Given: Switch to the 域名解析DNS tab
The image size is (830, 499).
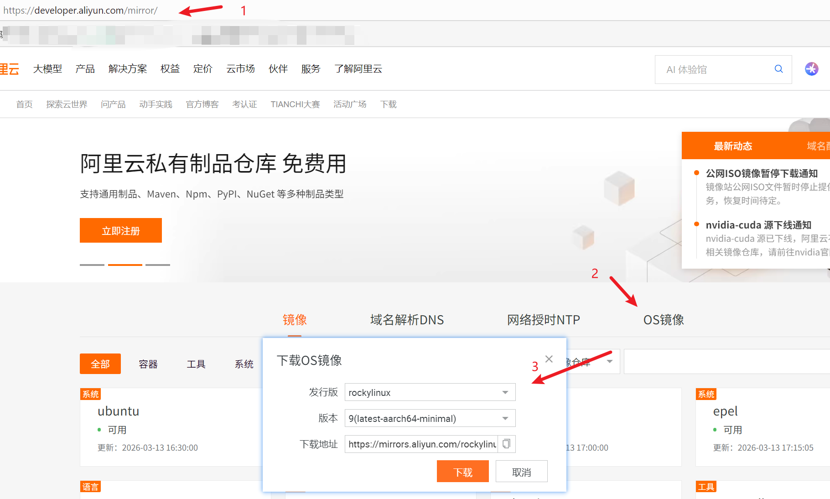Looking at the screenshot, I should [x=407, y=320].
